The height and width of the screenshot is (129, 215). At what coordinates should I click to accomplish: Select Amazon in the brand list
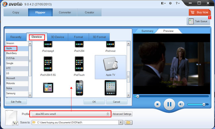tap(17, 43)
